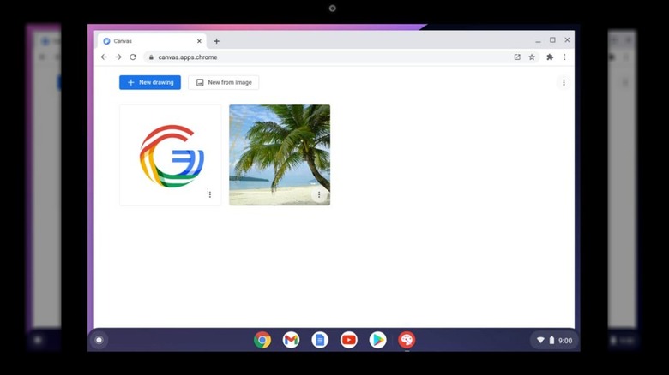Open the palm tree beach drawing
Screen dimensions: 669x375
coord(279,150)
